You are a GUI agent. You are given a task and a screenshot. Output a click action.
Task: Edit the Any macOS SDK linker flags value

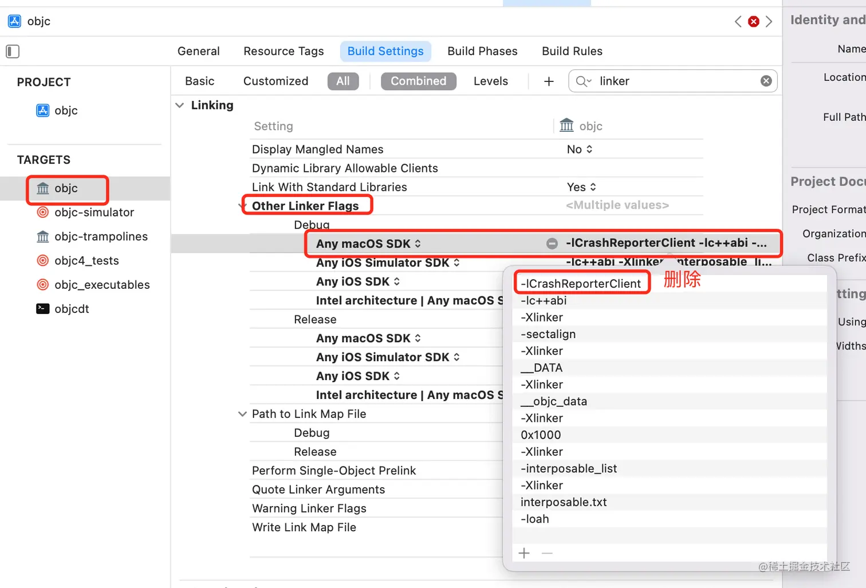click(x=666, y=243)
